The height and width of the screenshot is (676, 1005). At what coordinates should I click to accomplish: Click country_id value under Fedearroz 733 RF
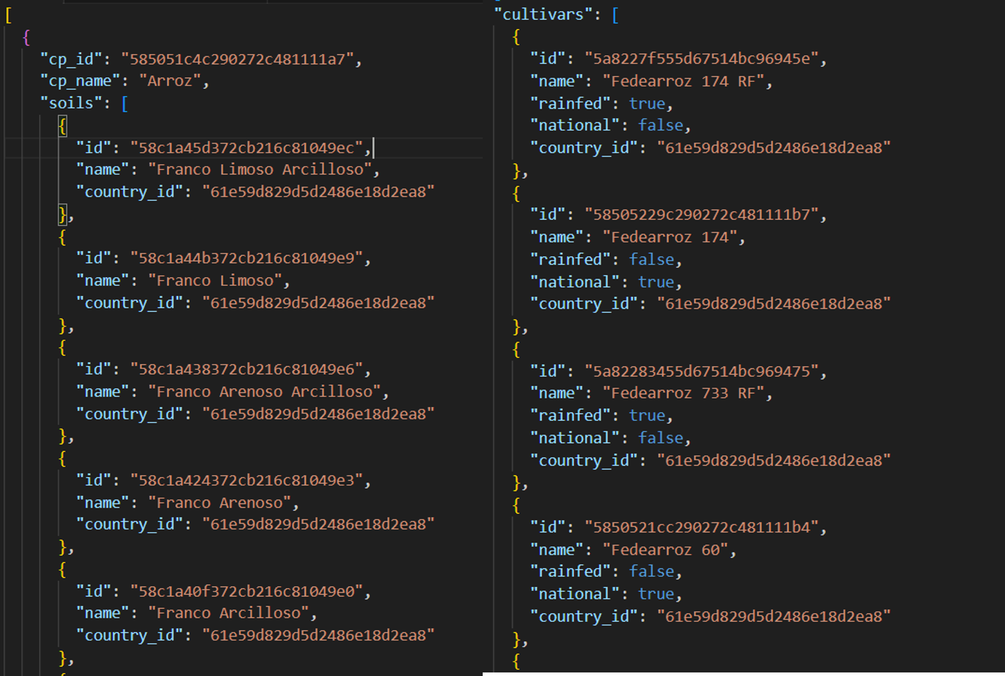tap(773, 461)
